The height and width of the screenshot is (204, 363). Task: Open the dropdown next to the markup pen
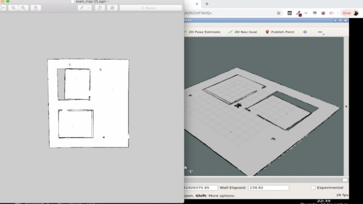click(89, 8)
